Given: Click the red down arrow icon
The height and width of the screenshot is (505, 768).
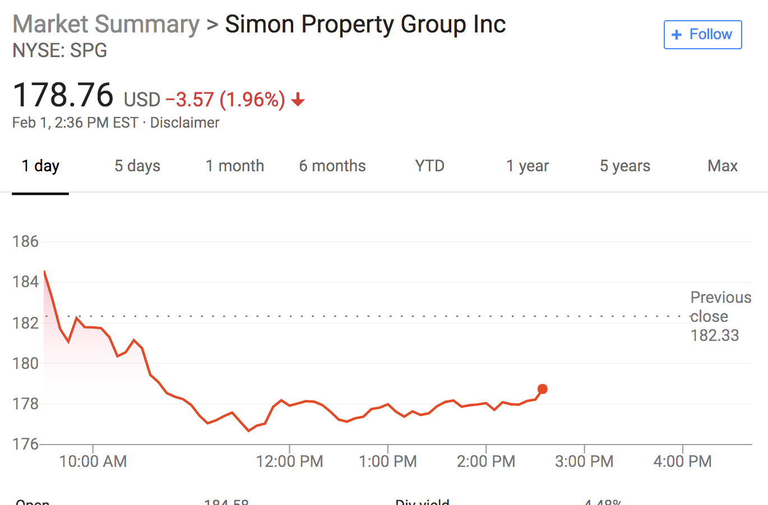Looking at the screenshot, I should click(x=298, y=100).
